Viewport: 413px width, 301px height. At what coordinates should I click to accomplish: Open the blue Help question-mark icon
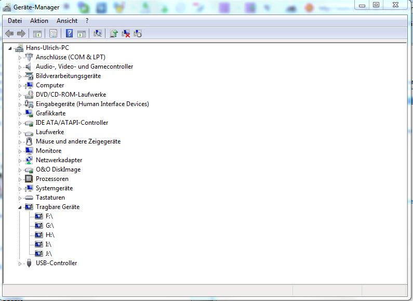pyautogui.click(x=69, y=33)
